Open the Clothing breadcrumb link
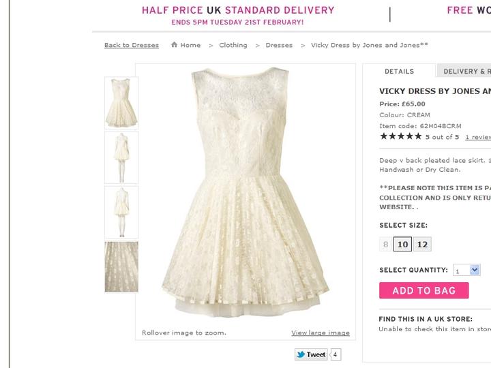 [233, 46]
